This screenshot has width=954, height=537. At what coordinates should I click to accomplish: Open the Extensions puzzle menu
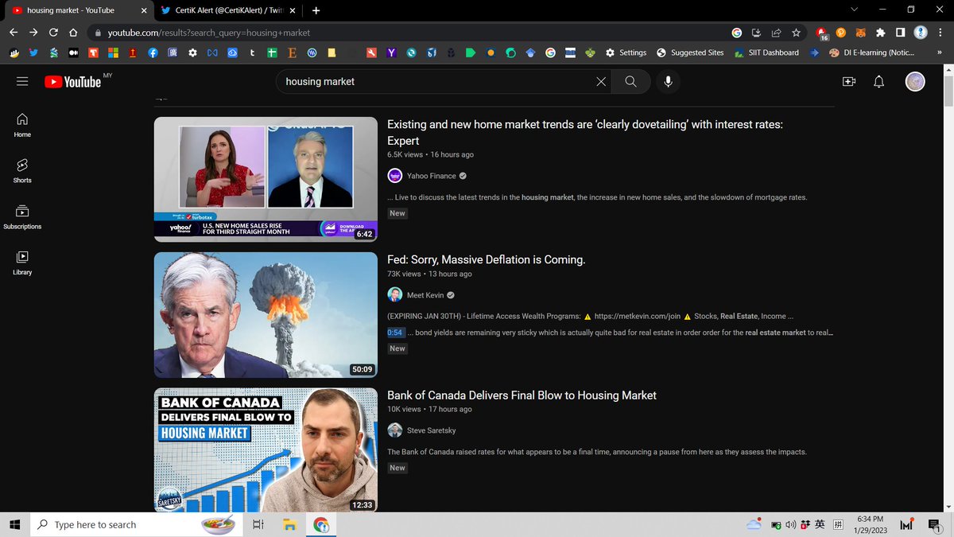coord(880,33)
